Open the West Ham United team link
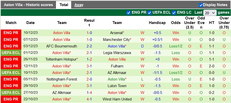Image resolution: width=231 pixels, height=103 pixels. [x=117, y=99]
